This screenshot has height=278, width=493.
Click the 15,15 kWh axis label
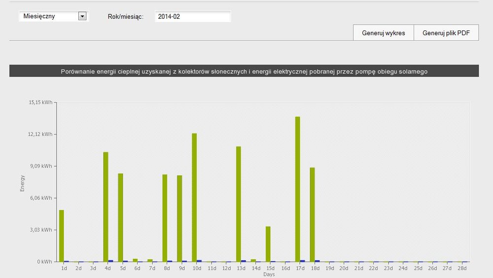(41, 103)
